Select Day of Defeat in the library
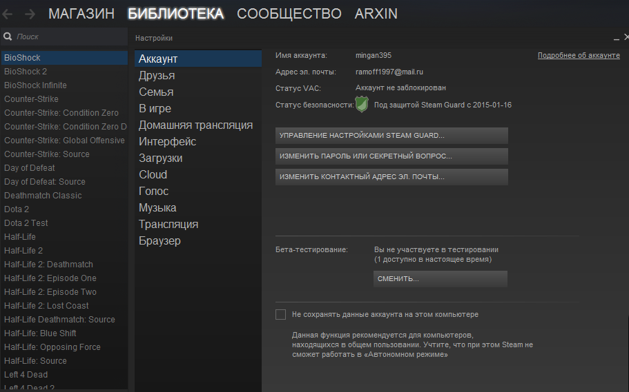 [x=64, y=168]
